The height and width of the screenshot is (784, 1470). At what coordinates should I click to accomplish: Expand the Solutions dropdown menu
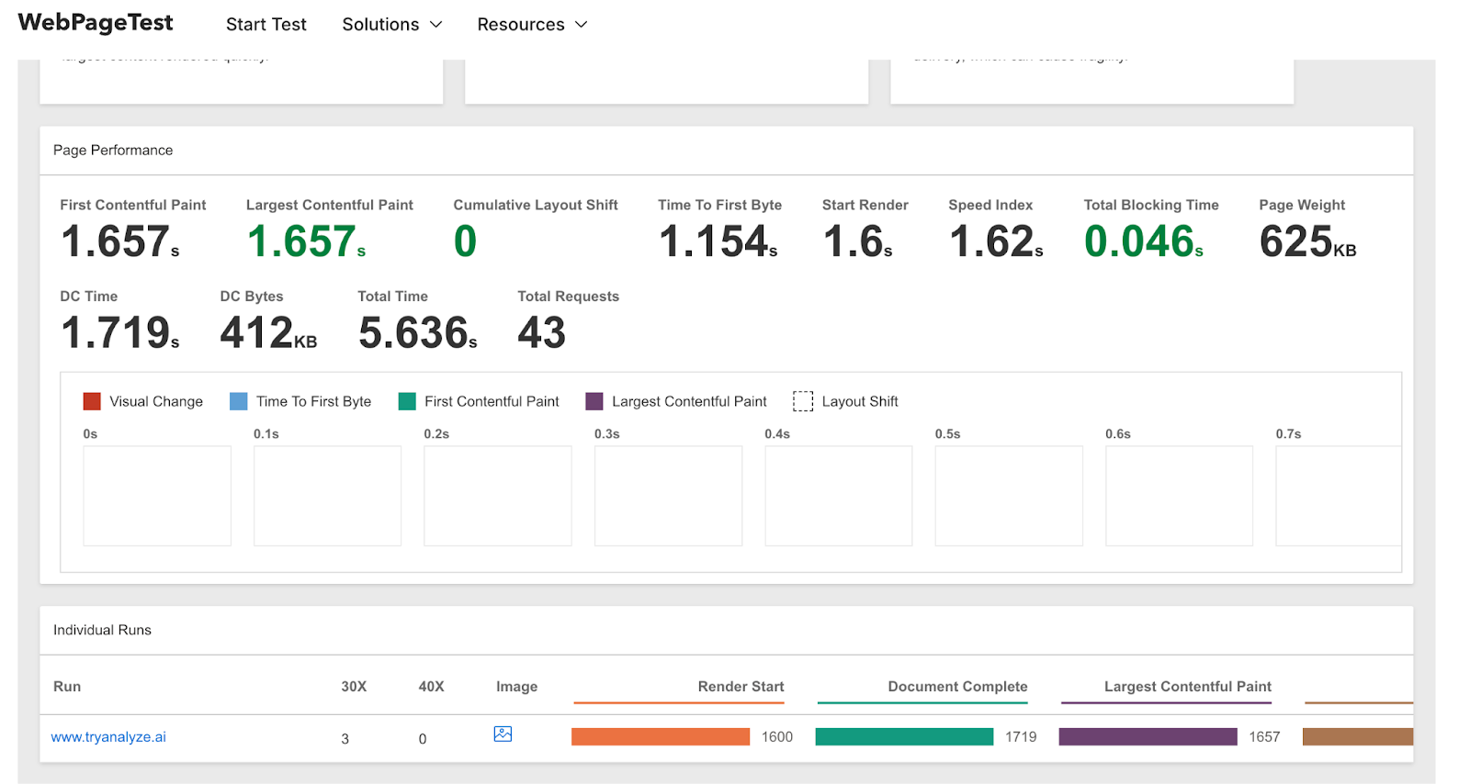(x=391, y=25)
